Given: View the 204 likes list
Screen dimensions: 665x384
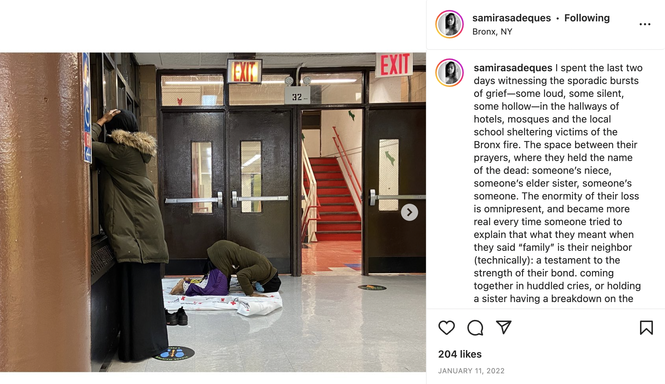Looking at the screenshot, I should coord(460,354).
